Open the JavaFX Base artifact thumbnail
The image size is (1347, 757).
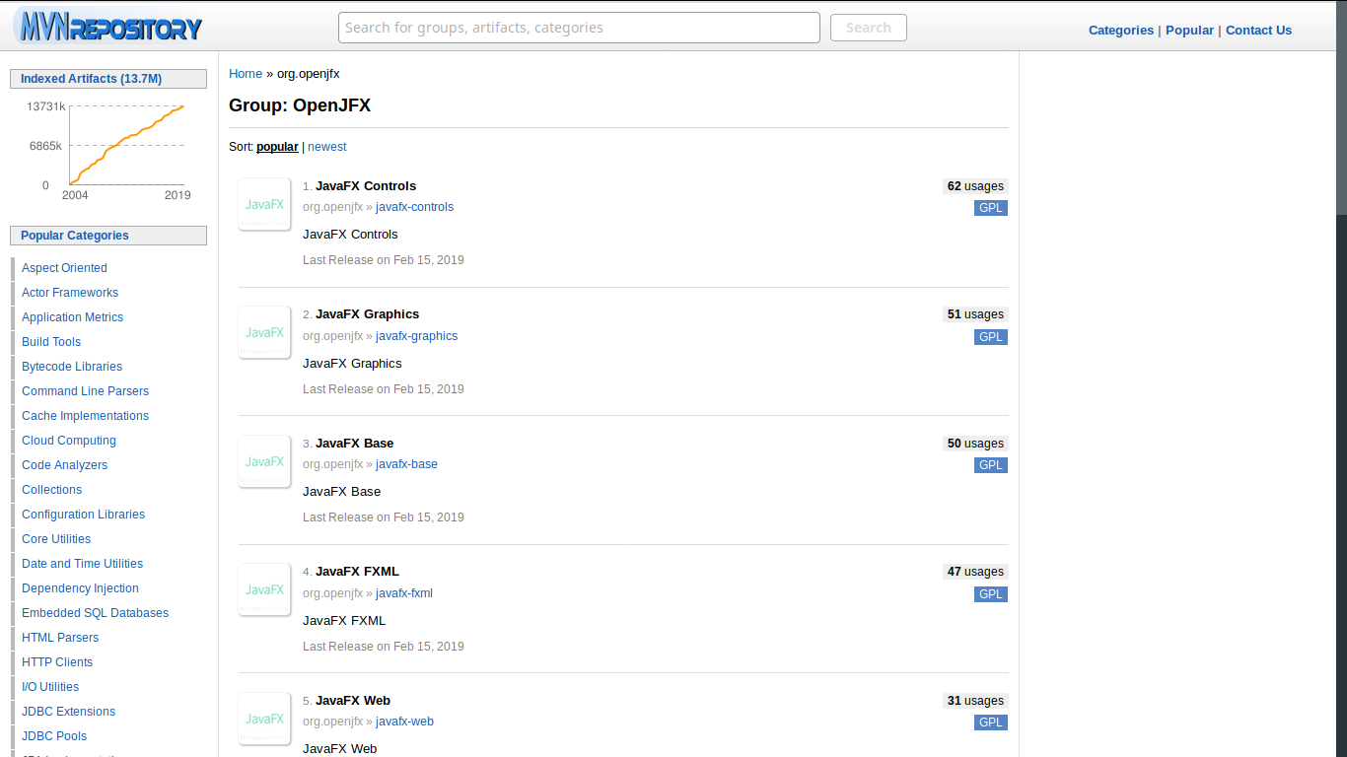[264, 461]
